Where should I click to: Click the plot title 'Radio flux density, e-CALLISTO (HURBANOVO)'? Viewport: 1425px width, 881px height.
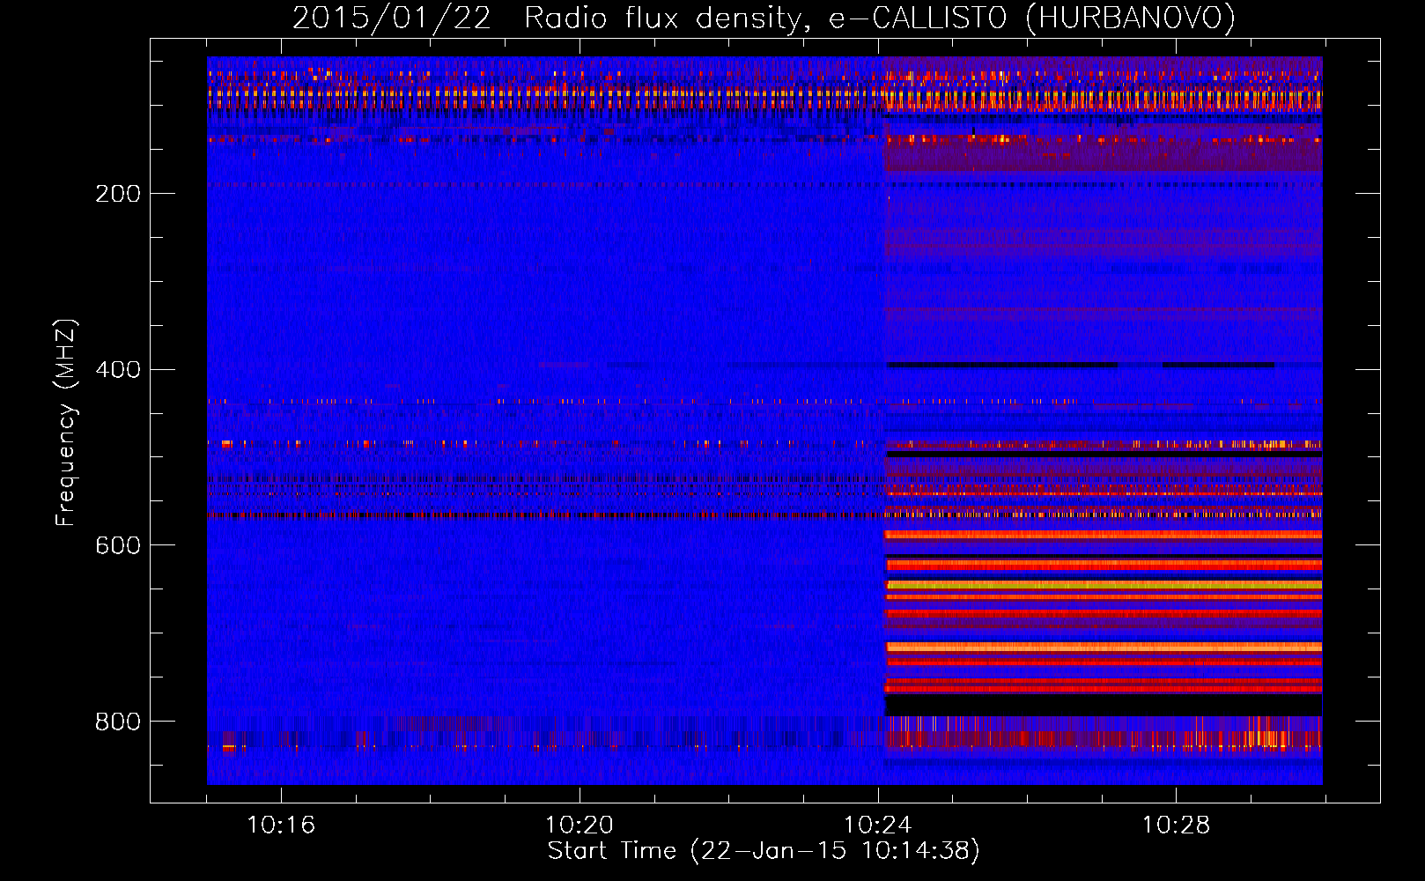(879, 19)
